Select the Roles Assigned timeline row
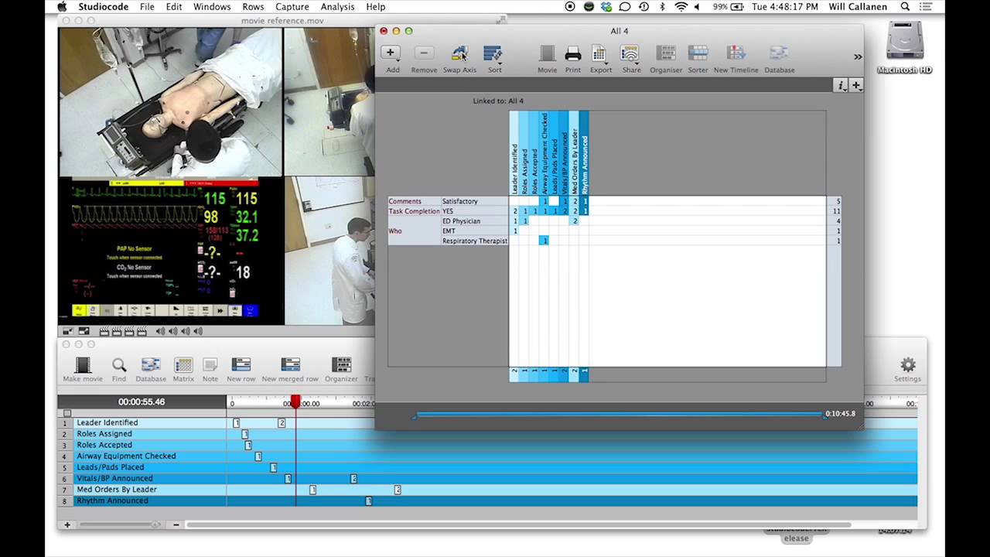The height and width of the screenshot is (557, 990). click(487, 434)
